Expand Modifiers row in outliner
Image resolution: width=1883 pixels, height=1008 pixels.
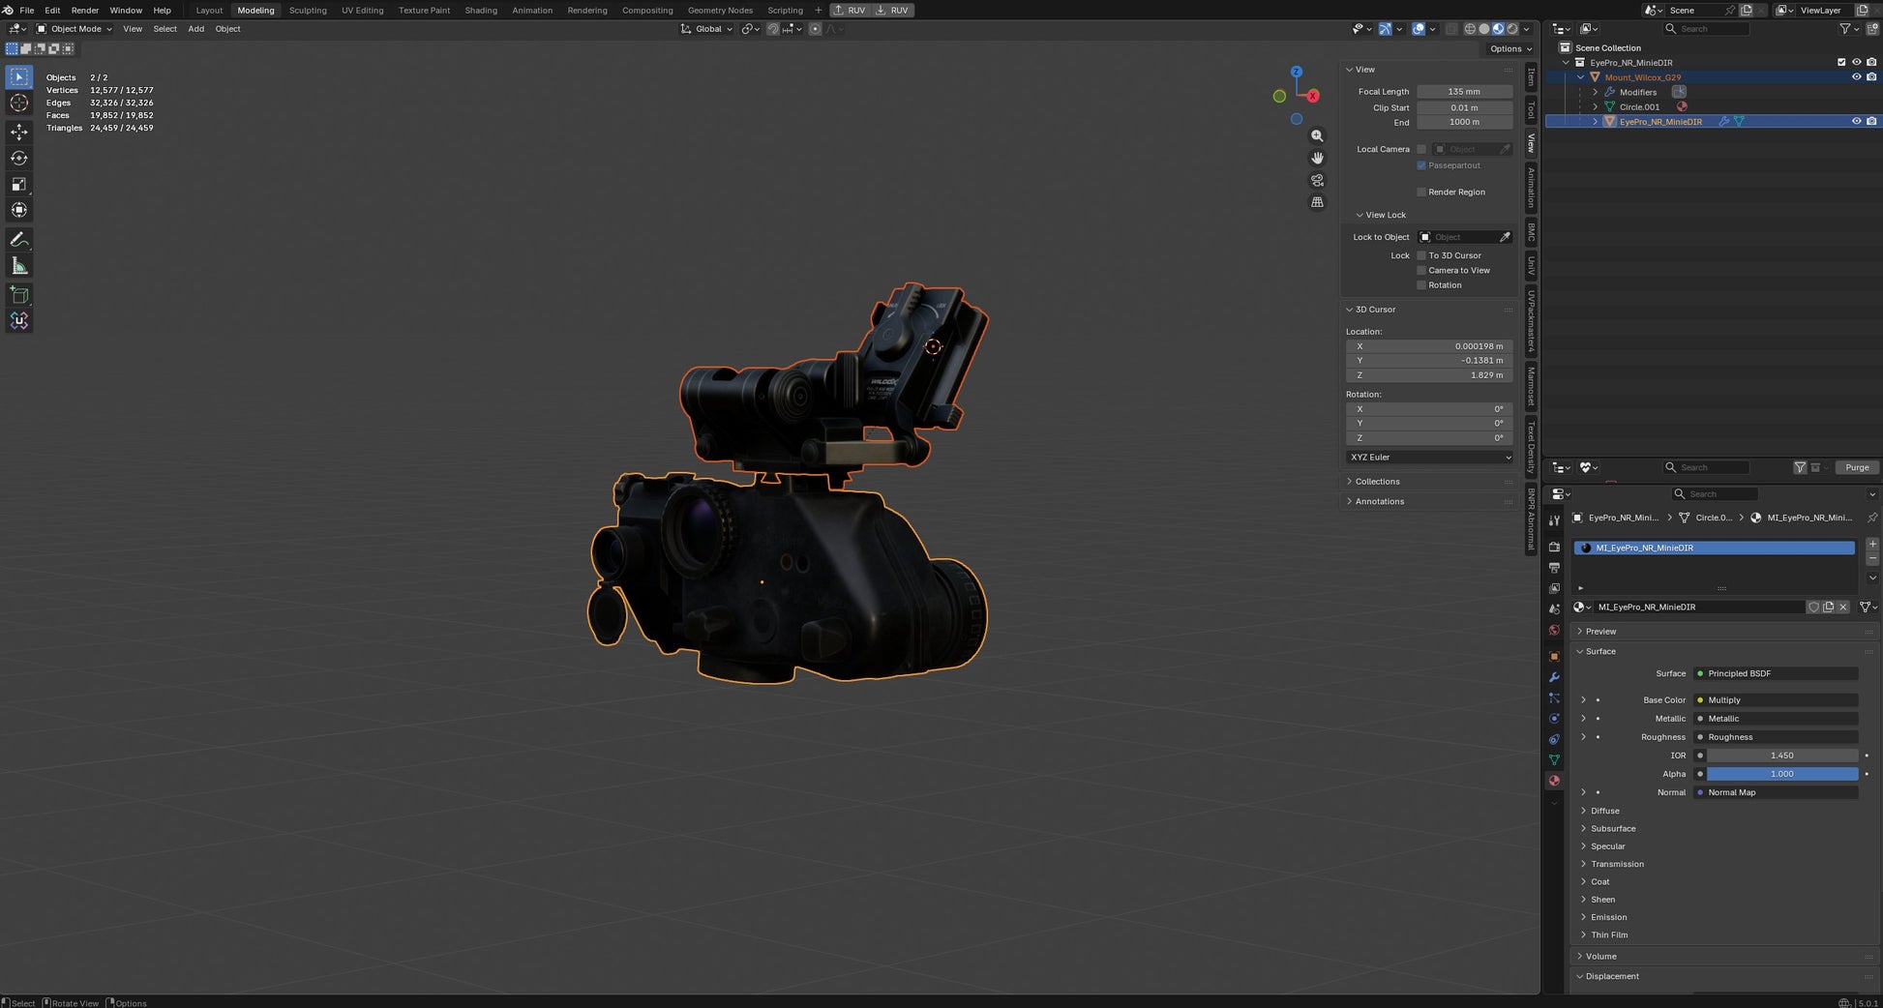1596,92
